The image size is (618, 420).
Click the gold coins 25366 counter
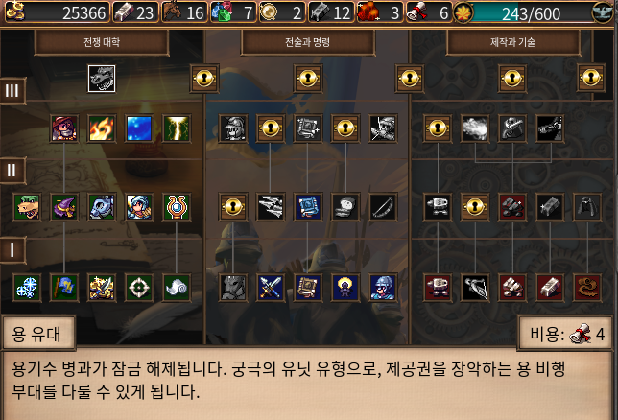click(x=57, y=12)
